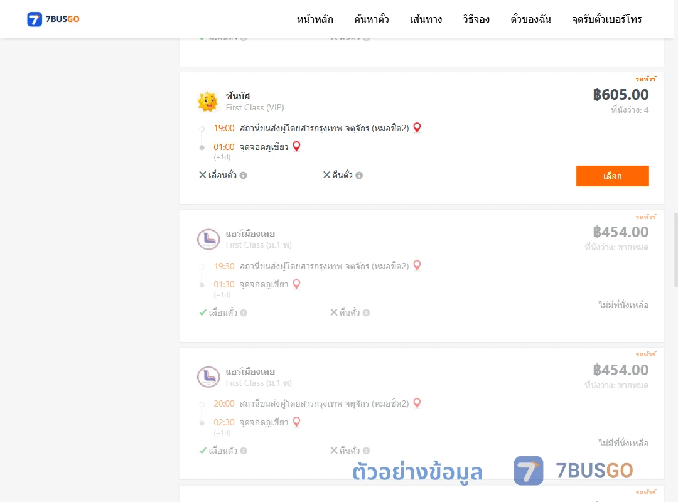678x502 pixels.
Task: Click the ฿605.00 price of ซันบัส
Action: pyautogui.click(x=620, y=95)
